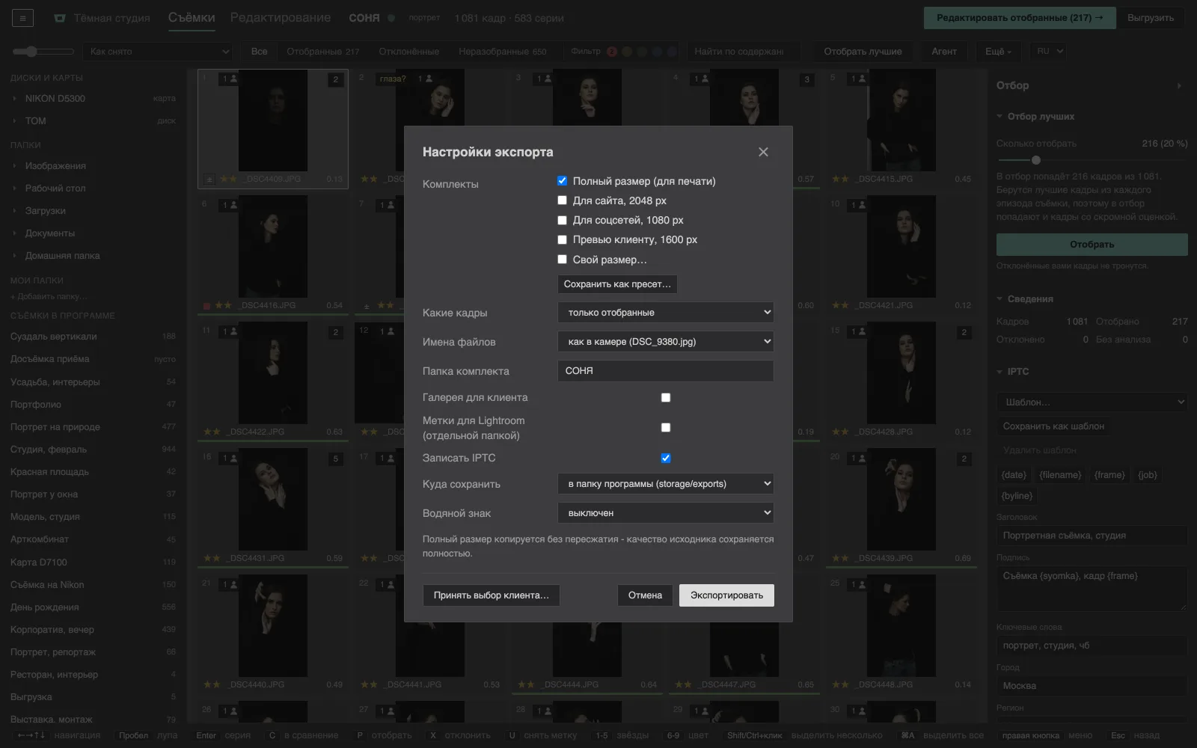Click Сохранить как шаблон
Screen dimensions: 1197x748
(x=1053, y=426)
